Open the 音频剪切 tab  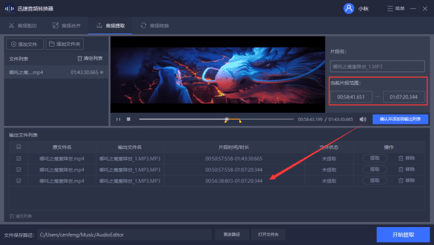click(22, 26)
